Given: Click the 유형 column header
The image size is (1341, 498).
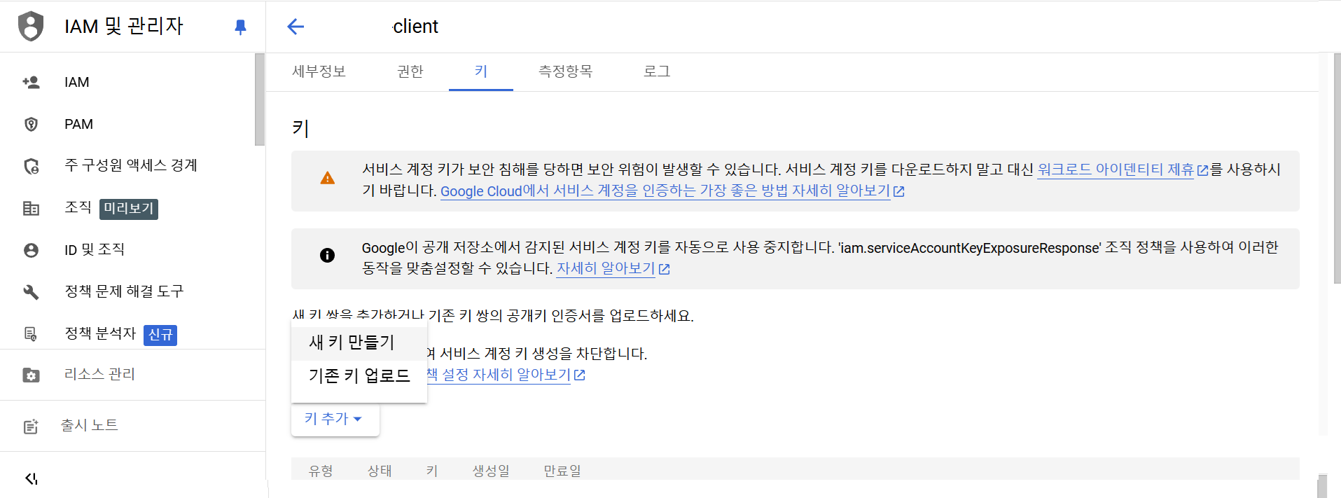Looking at the screenshot, I should pyautogui.click(x=321, y=471).
